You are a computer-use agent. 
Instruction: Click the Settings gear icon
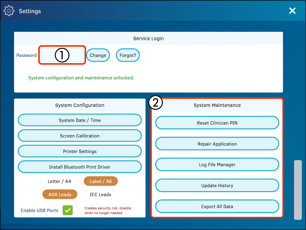(x=9, y=11)
